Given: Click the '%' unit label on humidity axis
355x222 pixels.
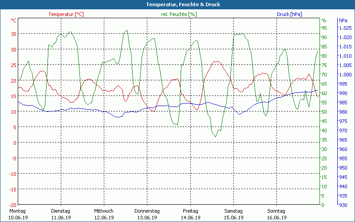Looking at the screenshot, I should [x=324, y=20].
